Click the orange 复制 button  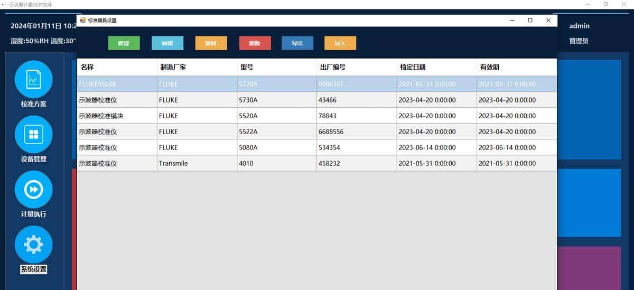tap(211, 43)
